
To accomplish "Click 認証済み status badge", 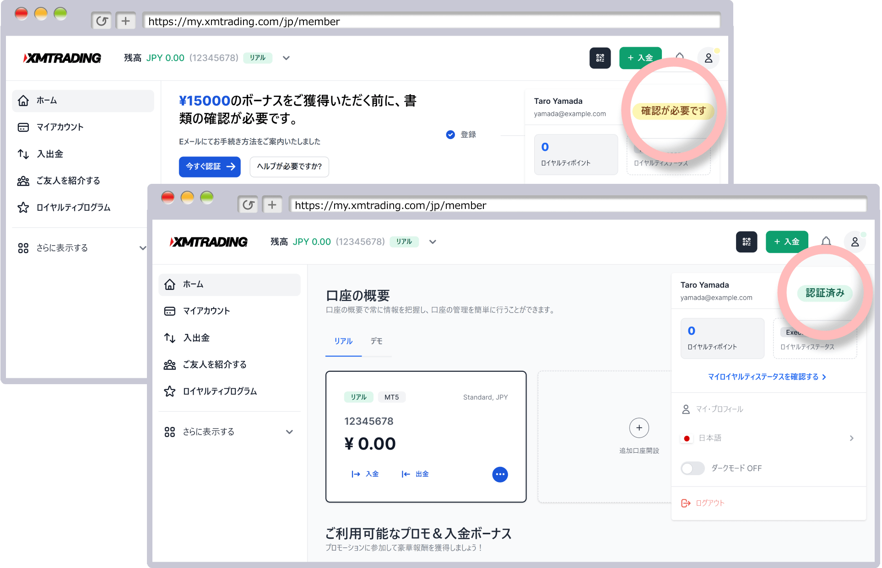I will (825, 293).
